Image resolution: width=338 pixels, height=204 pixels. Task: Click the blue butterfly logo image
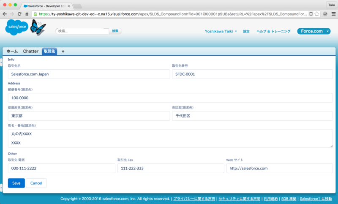38,27
